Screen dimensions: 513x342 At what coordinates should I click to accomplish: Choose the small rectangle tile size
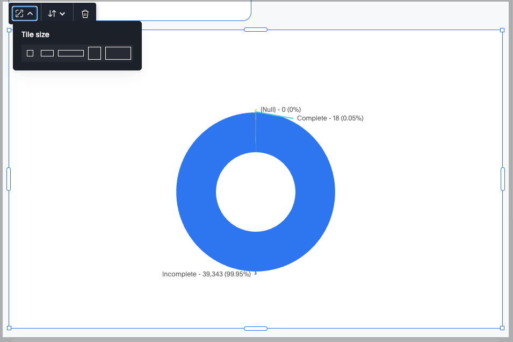point(47,53)
